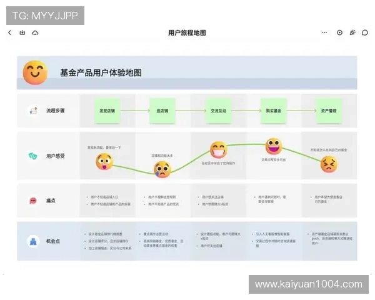Screen dimensions: 375x300
Task: Select the arrow between 购买基金 and 资产管理
Action: tap(302, 111)
